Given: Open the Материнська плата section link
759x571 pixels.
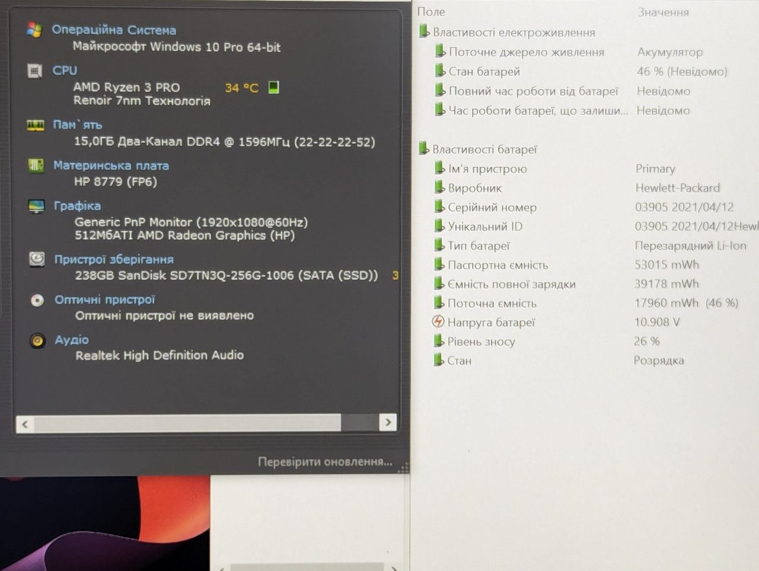Looking at the screenshot, I should coord(111,165).
